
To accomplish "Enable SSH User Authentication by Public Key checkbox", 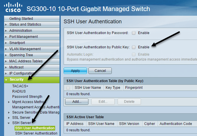I will (134, 47).
